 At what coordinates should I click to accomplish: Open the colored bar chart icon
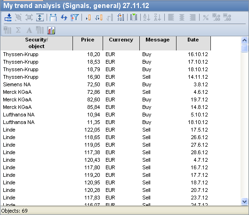51,30
